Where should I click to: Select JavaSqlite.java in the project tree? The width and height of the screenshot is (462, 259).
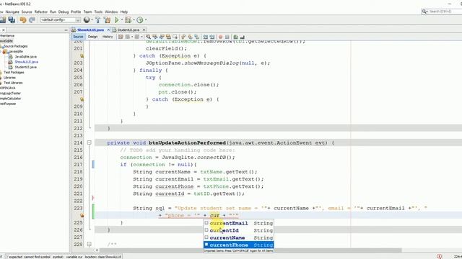click(26, 57)
